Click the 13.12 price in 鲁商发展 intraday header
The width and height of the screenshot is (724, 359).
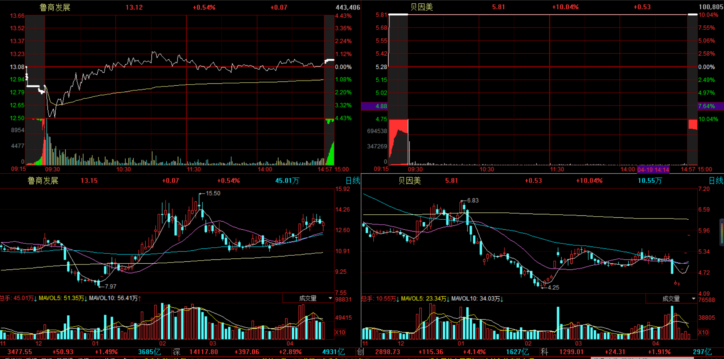tap(134, 7)
